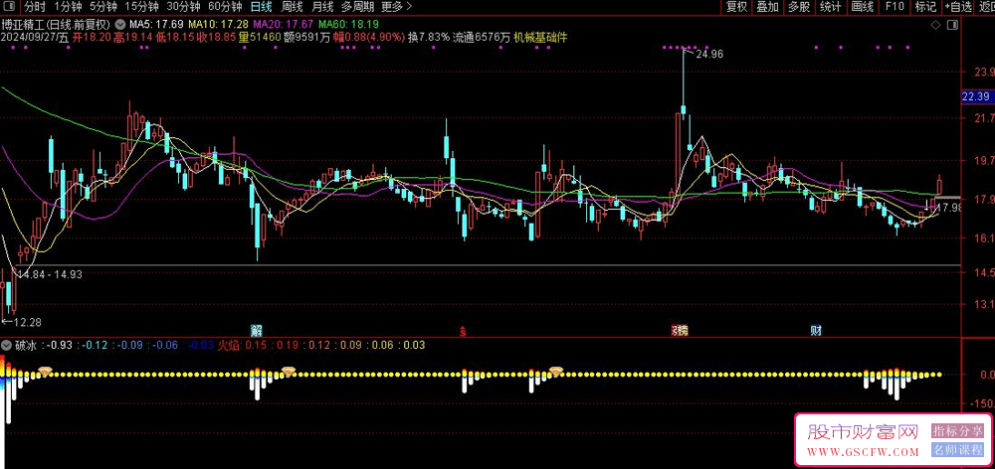Expand the 更多 periods menu
Screen dimensions: 995x469
pos(397,7)
